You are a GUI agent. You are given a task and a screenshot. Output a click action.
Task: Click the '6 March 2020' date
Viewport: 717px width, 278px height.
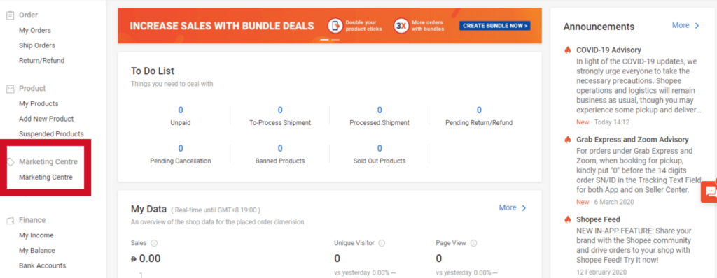pos(613,202)
